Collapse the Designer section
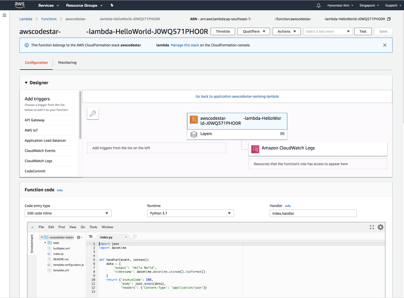Viewport: 404px width, 298px height. pos(26,83)
